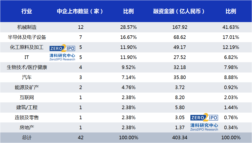The height and width of the screenshot is (143, 252).
Task: Select the 中企上市数量（家） column header
Action: point(80,11)
